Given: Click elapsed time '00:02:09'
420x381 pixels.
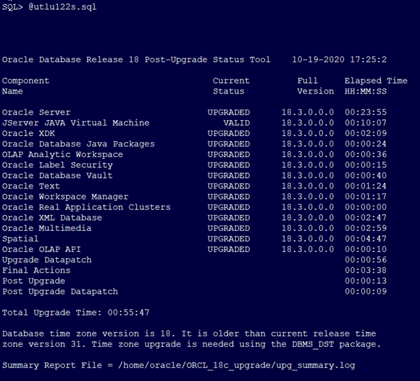Looking at the screenshot, I should [x=366, y=133].
